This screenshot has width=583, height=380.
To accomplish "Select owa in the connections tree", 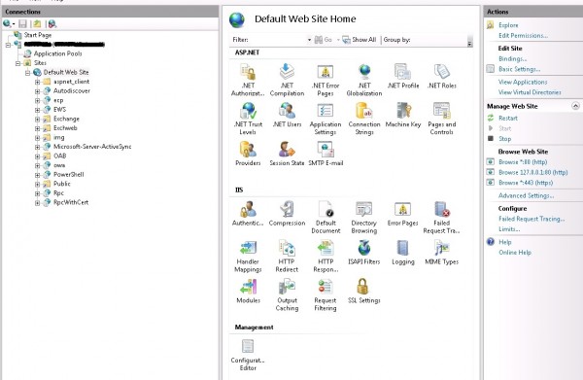I will [59, 165].
